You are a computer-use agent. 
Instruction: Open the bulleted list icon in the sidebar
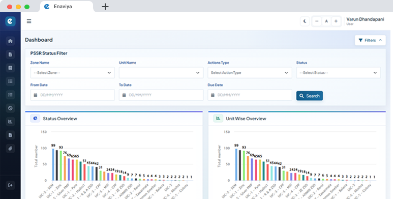point(10,81)
